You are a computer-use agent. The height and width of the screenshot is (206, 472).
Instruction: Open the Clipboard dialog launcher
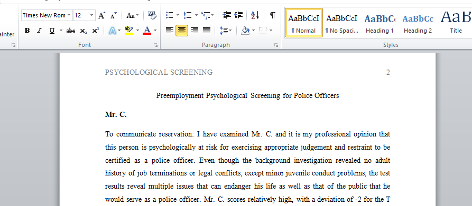tap(13, 45)
